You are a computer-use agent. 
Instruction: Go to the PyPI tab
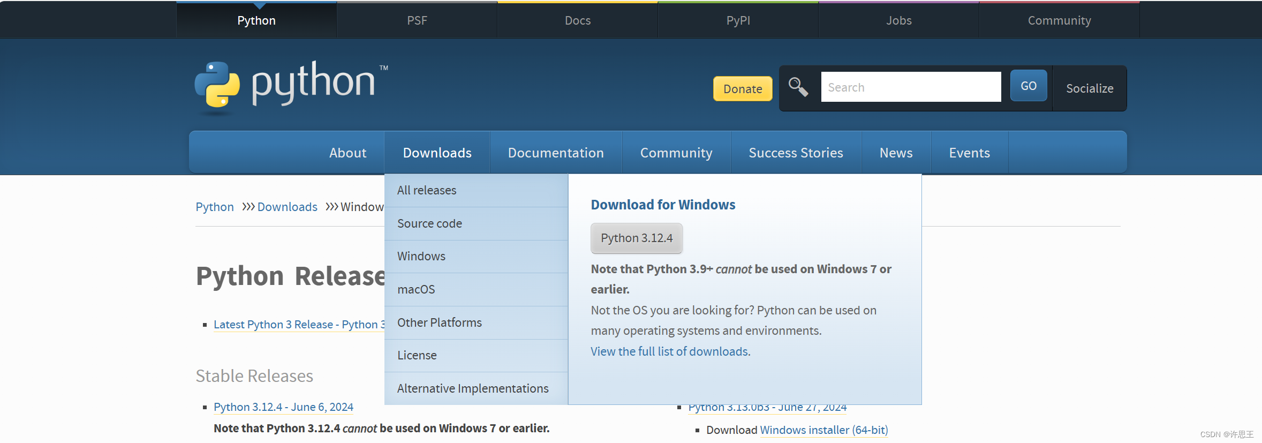[x=738, y=20]
